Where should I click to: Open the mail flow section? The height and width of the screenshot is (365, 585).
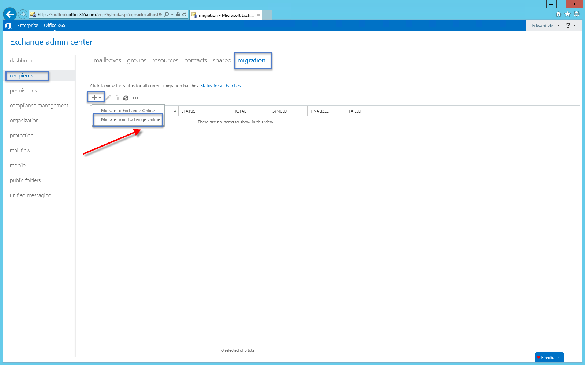pos(20,151)
